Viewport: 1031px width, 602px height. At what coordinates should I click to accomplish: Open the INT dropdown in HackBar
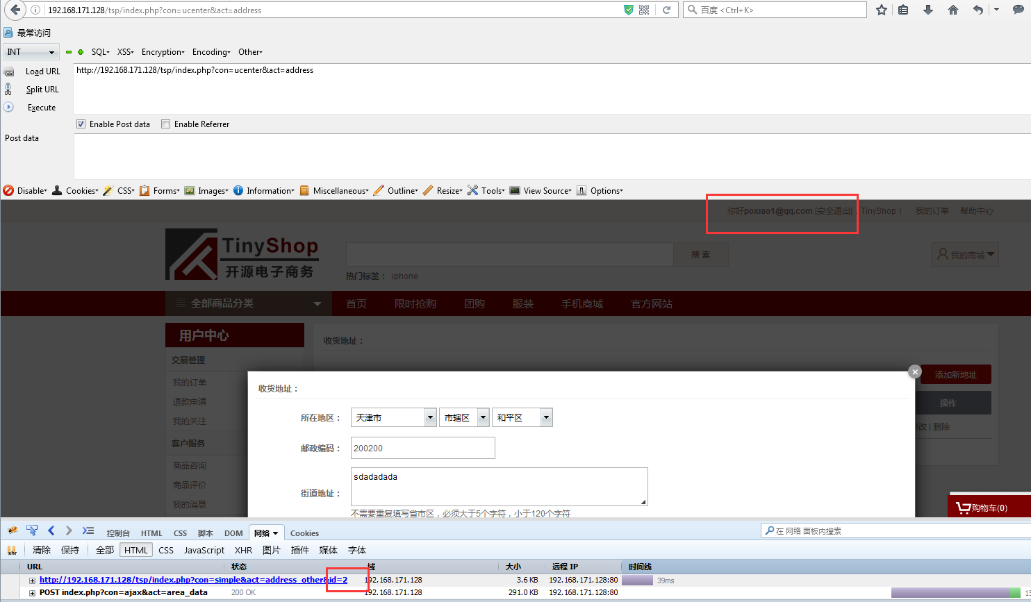31,52
